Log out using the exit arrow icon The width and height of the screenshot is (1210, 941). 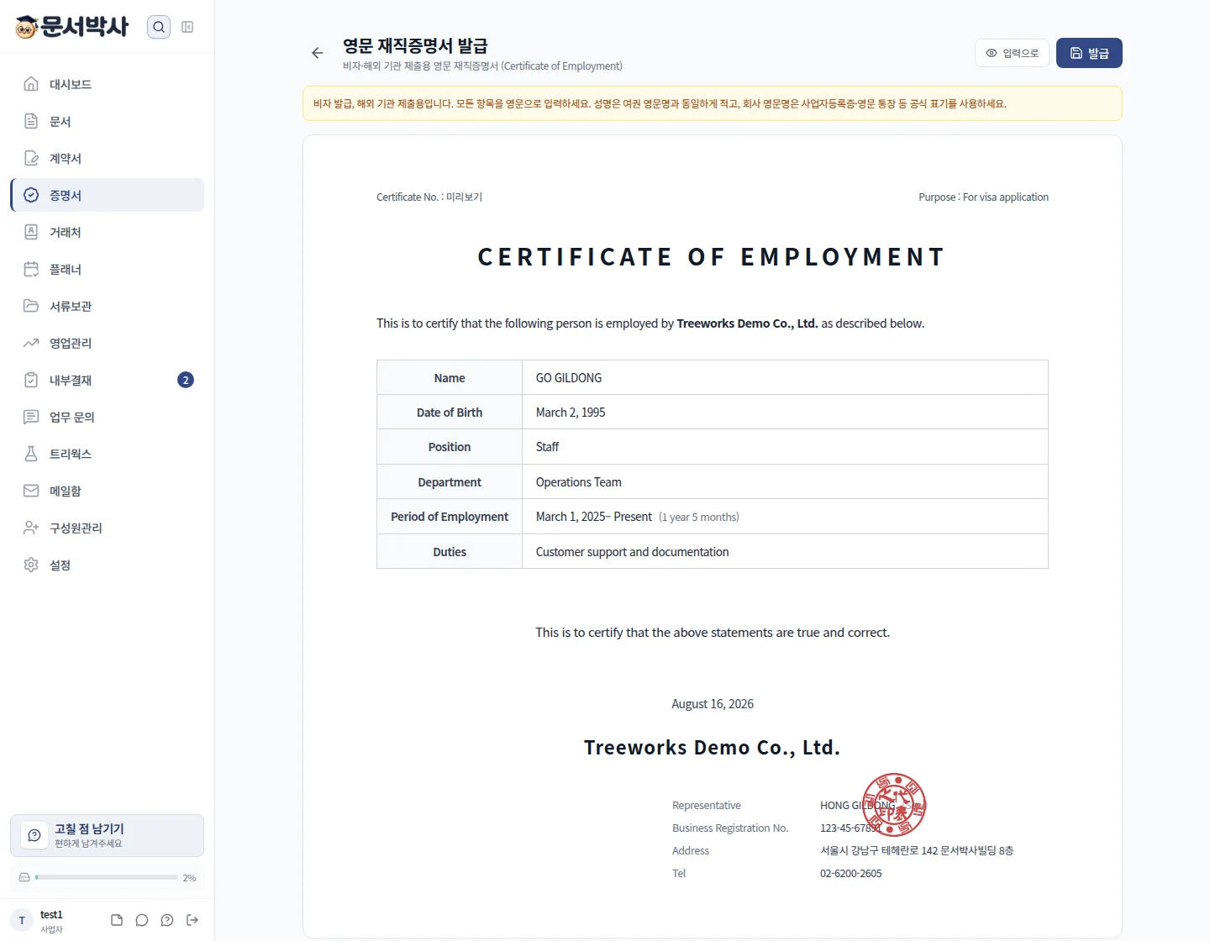point(192,920)
